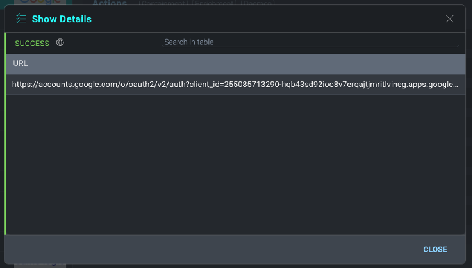Click the checklist icon beside Show Details
473x269 pixels.
(21, 19)
